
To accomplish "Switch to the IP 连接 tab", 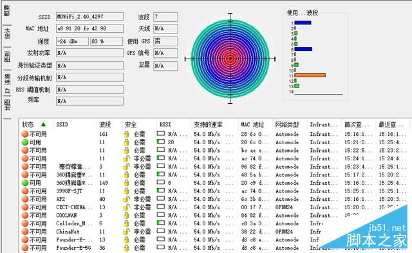I will [7, 84].
